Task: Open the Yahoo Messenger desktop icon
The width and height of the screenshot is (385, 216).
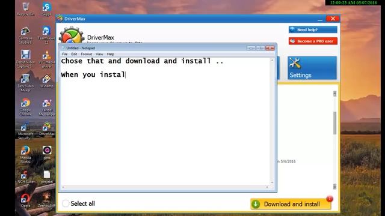Action: coord(47,107)
